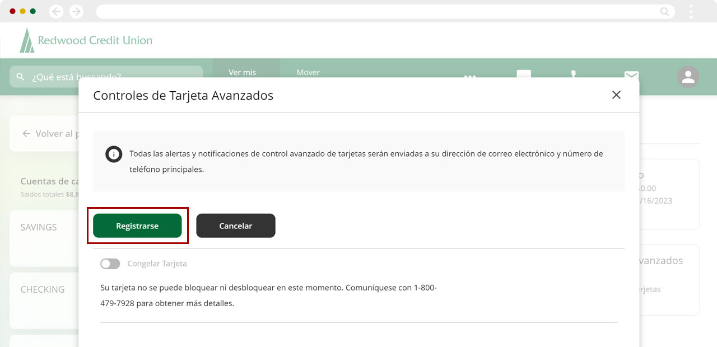717x347 pixels.
Task: Click the browser forward arrow
Action: (76, 11)
